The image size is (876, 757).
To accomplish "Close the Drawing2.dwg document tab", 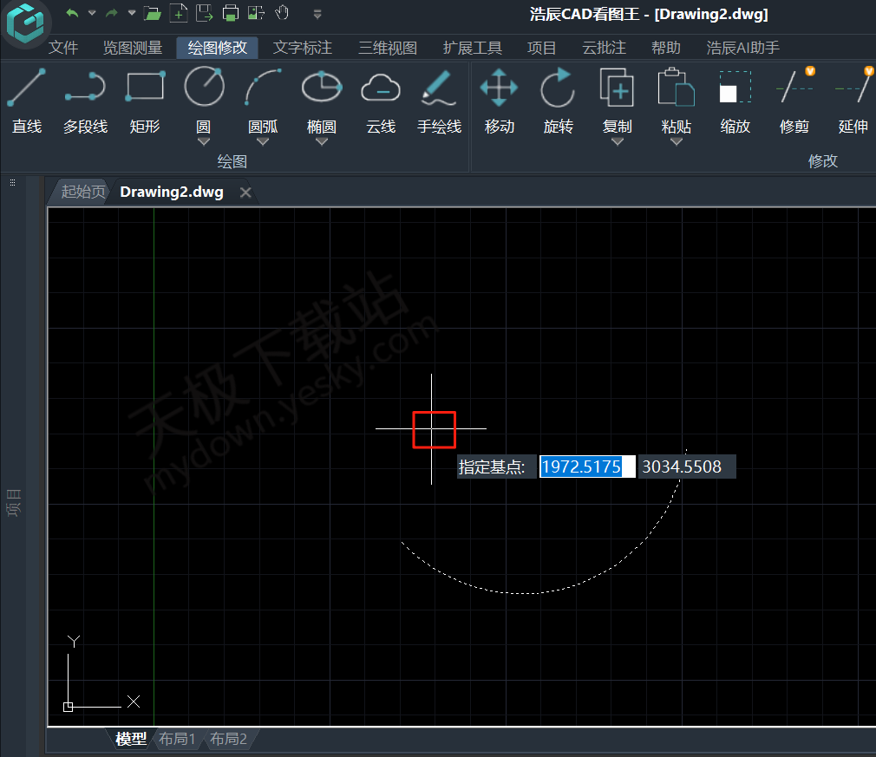I will [245, 193].
